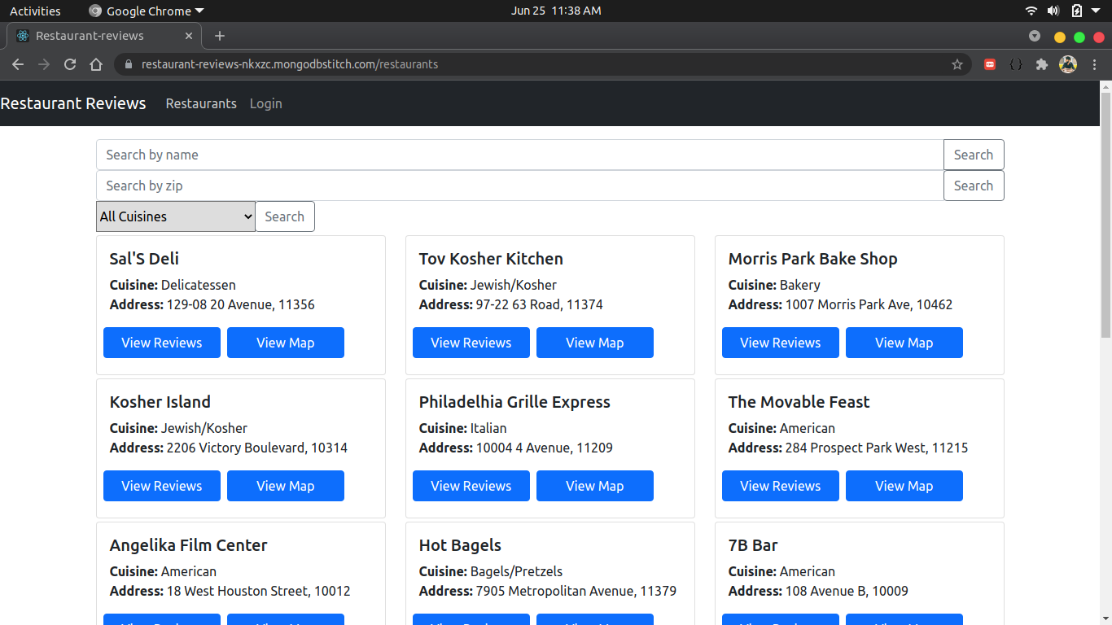1112x625 pixels.
Task: Click the Search button beside zip field
Action: pyautogui.click(x=973, y=186)
